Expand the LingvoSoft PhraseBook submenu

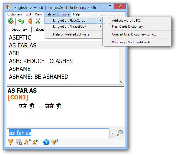pos(73,27)
